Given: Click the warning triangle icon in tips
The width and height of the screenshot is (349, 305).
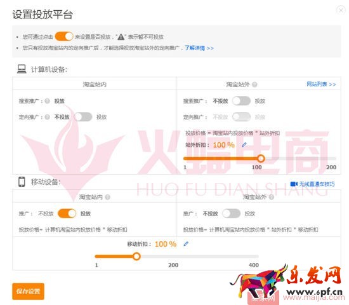Looking at the screenshot, I should [x=121, y=37].
